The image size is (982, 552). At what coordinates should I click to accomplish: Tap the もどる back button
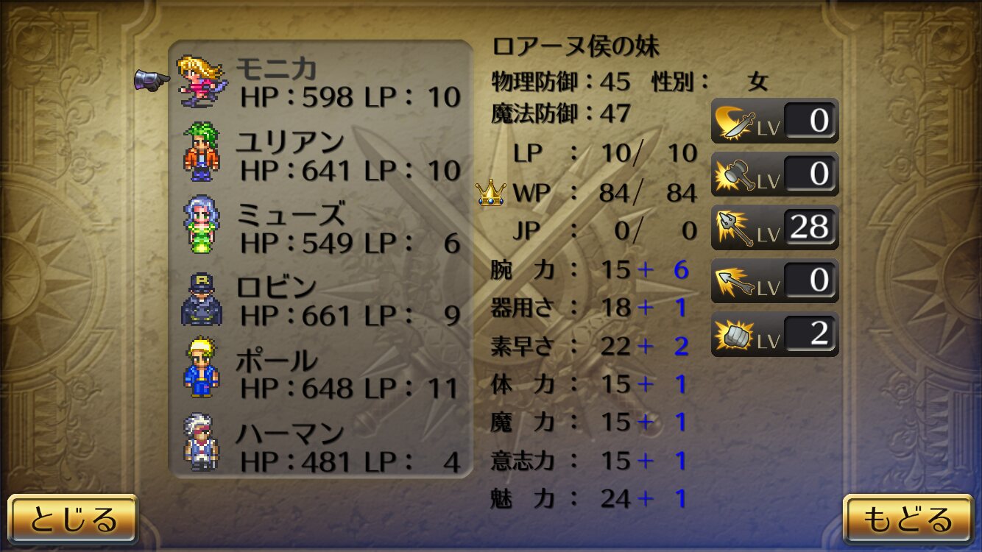(908, 520)
